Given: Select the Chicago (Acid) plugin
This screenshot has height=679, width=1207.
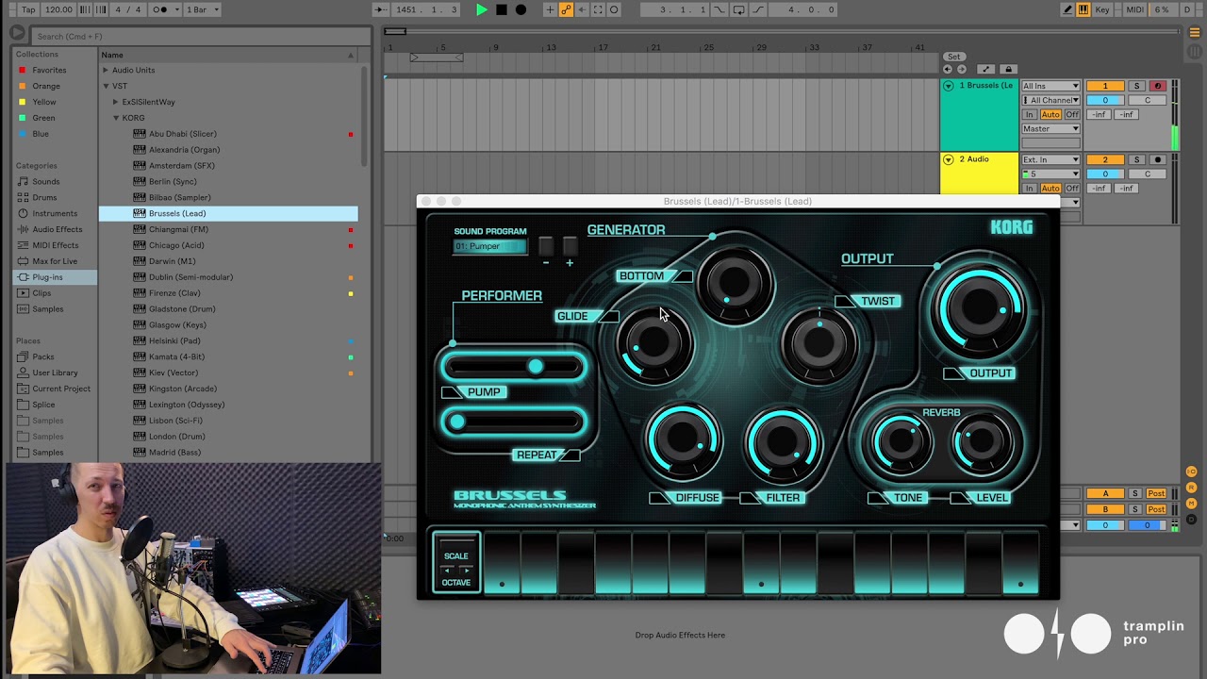Looking at the screenshot, I should [228, 245].
